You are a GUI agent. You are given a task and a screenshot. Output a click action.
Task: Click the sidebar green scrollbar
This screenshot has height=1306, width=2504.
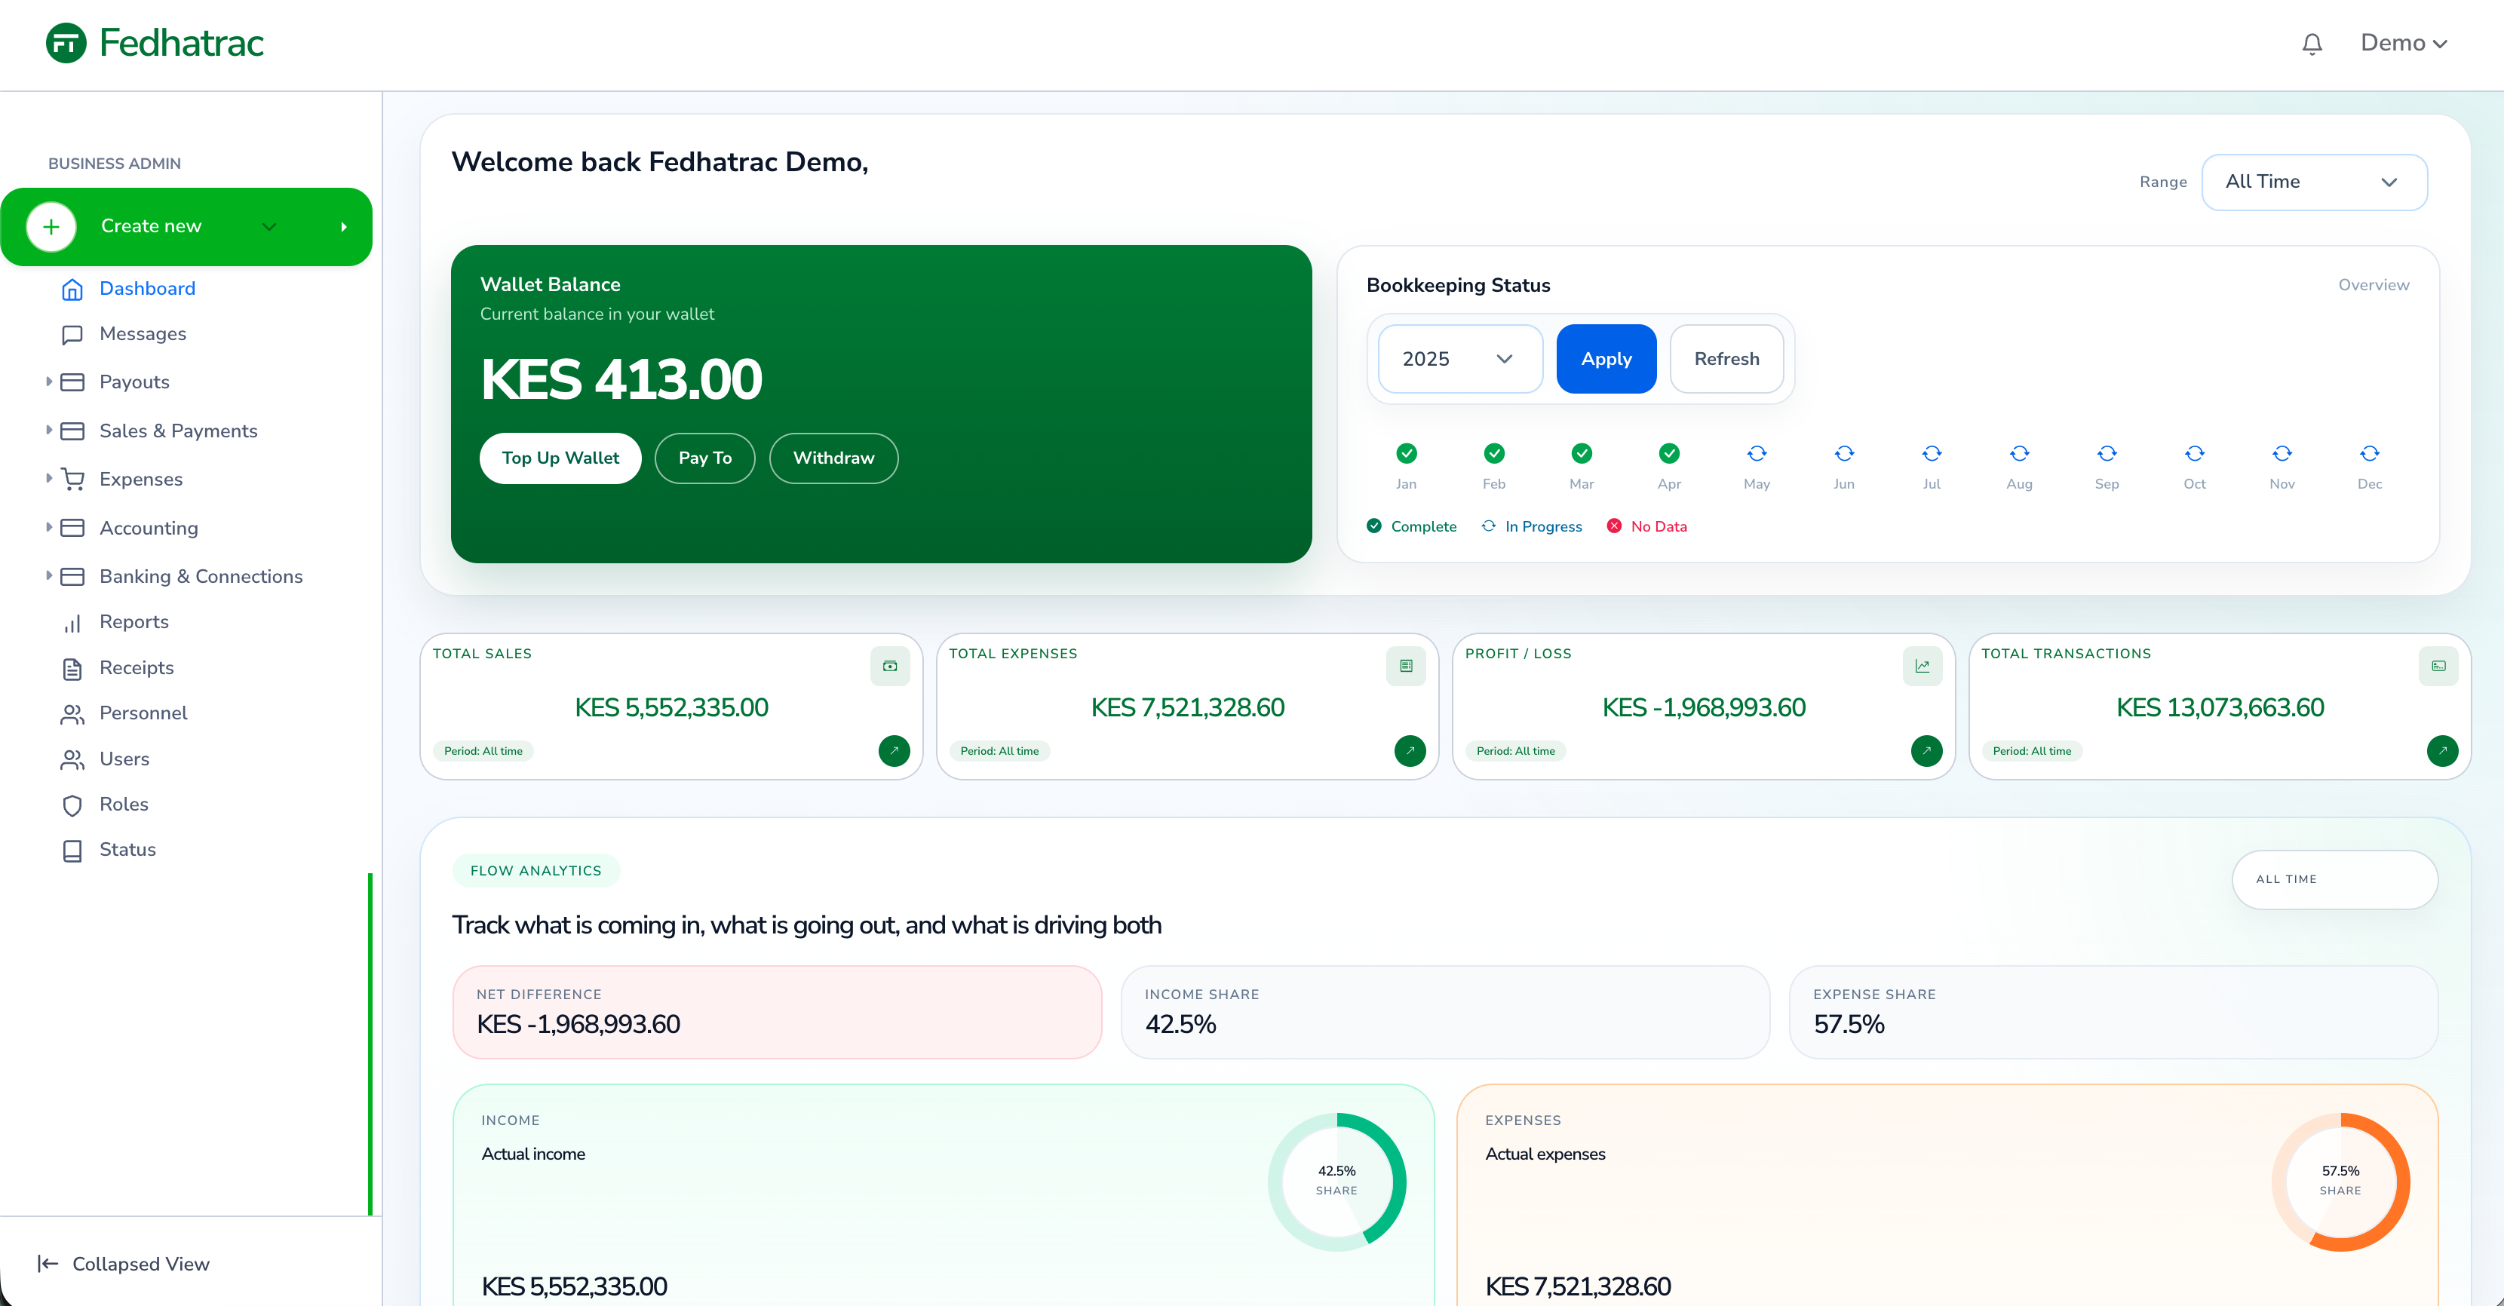coord(370,1044)
